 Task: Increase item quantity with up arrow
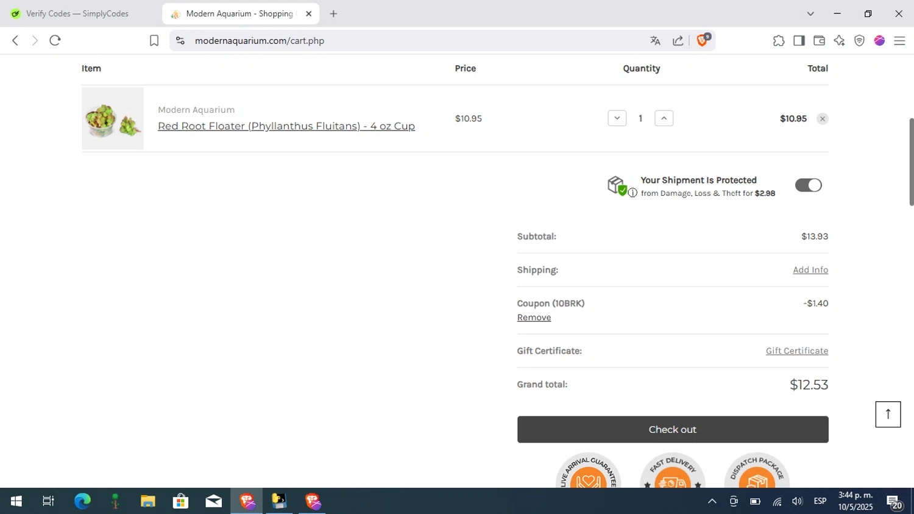(x=664, y=118)
